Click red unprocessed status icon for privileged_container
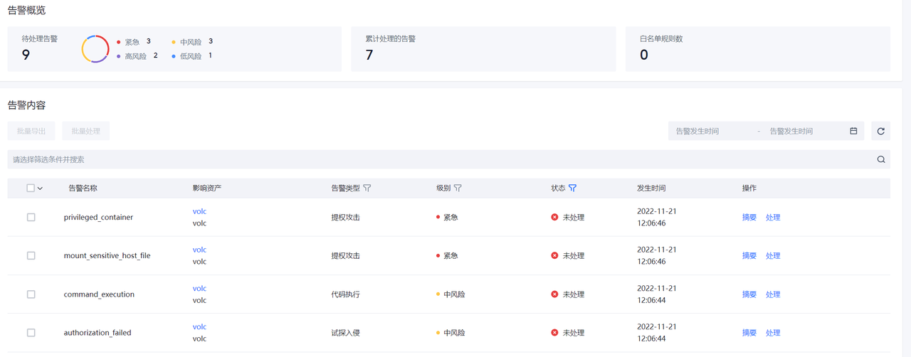911x357 pixels. (554, 217)
